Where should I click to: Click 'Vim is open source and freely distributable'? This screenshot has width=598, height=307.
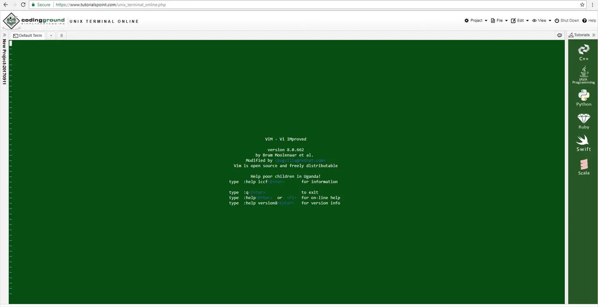point(285,166)
